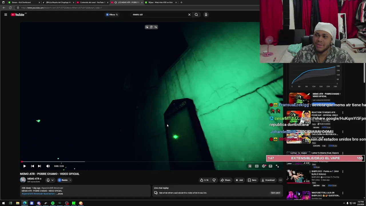
Task: Switch player to theater mode
Action: pyautogui.click(x=270, y=166)
